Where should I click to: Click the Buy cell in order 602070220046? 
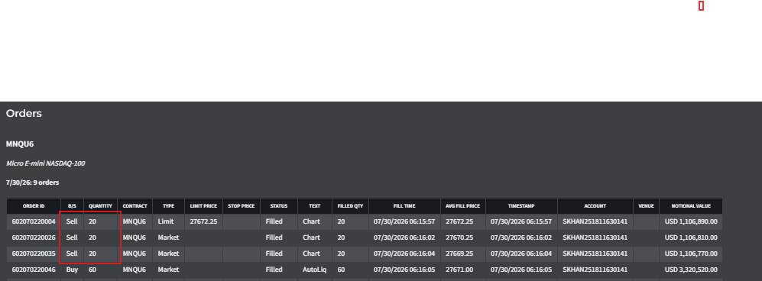click(72, 270)
